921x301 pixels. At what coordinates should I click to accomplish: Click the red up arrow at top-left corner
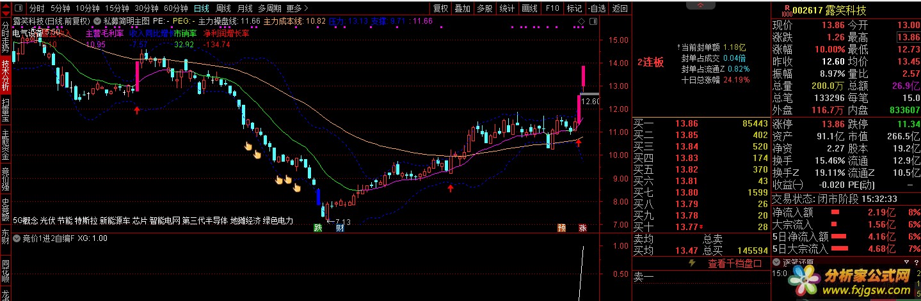[6, 6]
